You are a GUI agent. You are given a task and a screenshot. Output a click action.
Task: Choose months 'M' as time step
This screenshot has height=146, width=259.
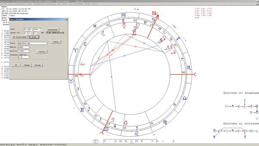[x=136, y=141]
